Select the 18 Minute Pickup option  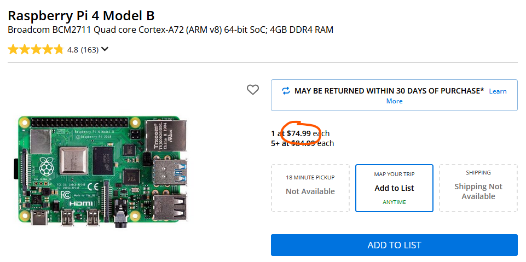coord(310,188)
